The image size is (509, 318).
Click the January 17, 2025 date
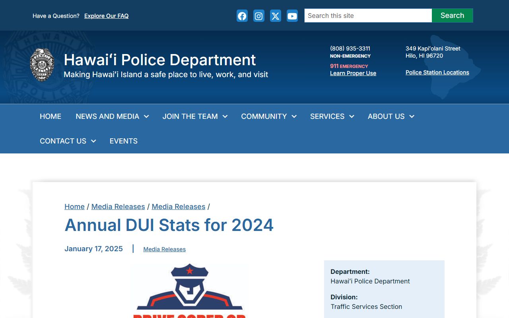click(93, 249)
